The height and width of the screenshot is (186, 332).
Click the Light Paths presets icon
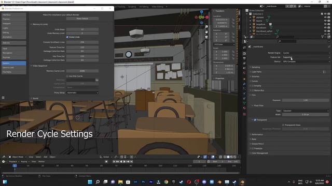click(324, 72)
